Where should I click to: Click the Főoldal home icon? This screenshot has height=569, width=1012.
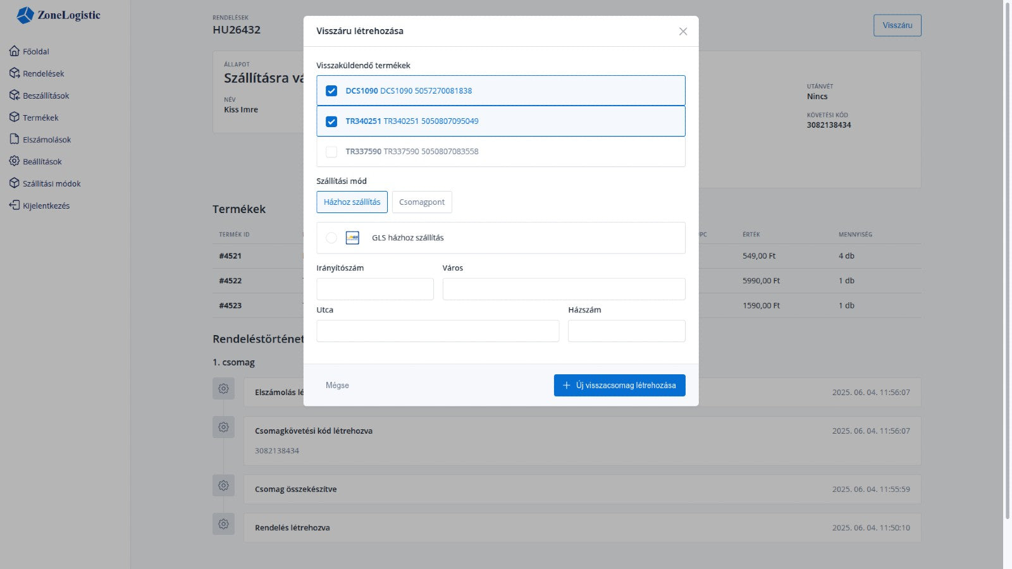click(x=15, y=51)
